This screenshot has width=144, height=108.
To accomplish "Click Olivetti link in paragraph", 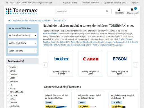I will click(134, 42).
